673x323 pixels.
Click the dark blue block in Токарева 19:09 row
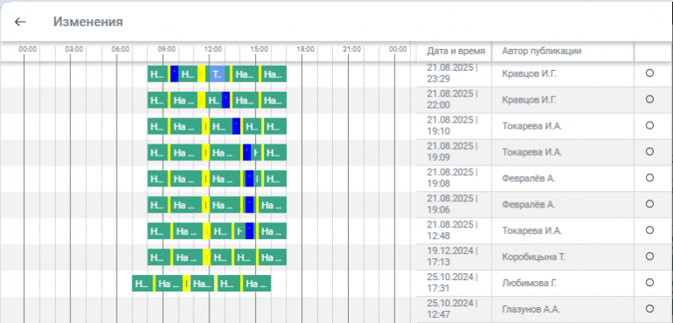click(247, 152)
